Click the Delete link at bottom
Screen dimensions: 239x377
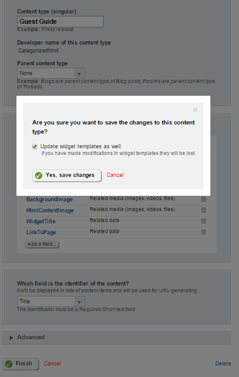pyautogui.click(x=223, y=364)
